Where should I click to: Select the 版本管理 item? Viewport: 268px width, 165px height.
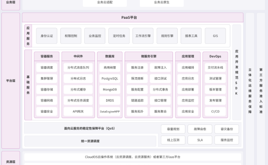coord(215,89)
